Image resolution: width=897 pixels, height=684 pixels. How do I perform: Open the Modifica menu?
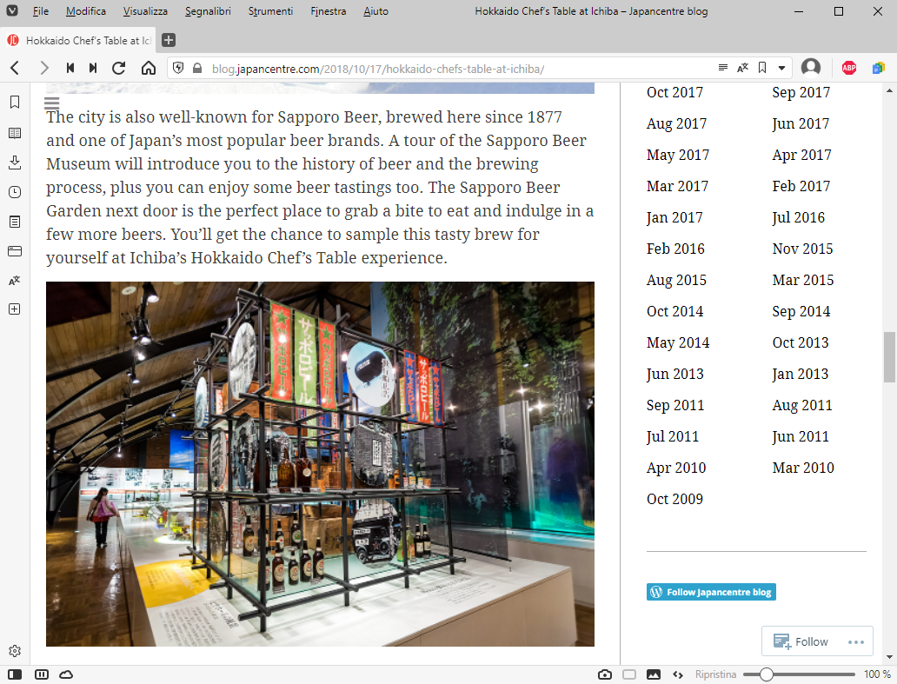click(86, 11)
